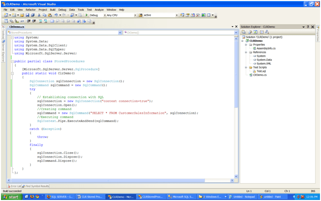Click the Decrease Indent icon
The height and width of the screenshot is (201, 321).
[29, 21]
